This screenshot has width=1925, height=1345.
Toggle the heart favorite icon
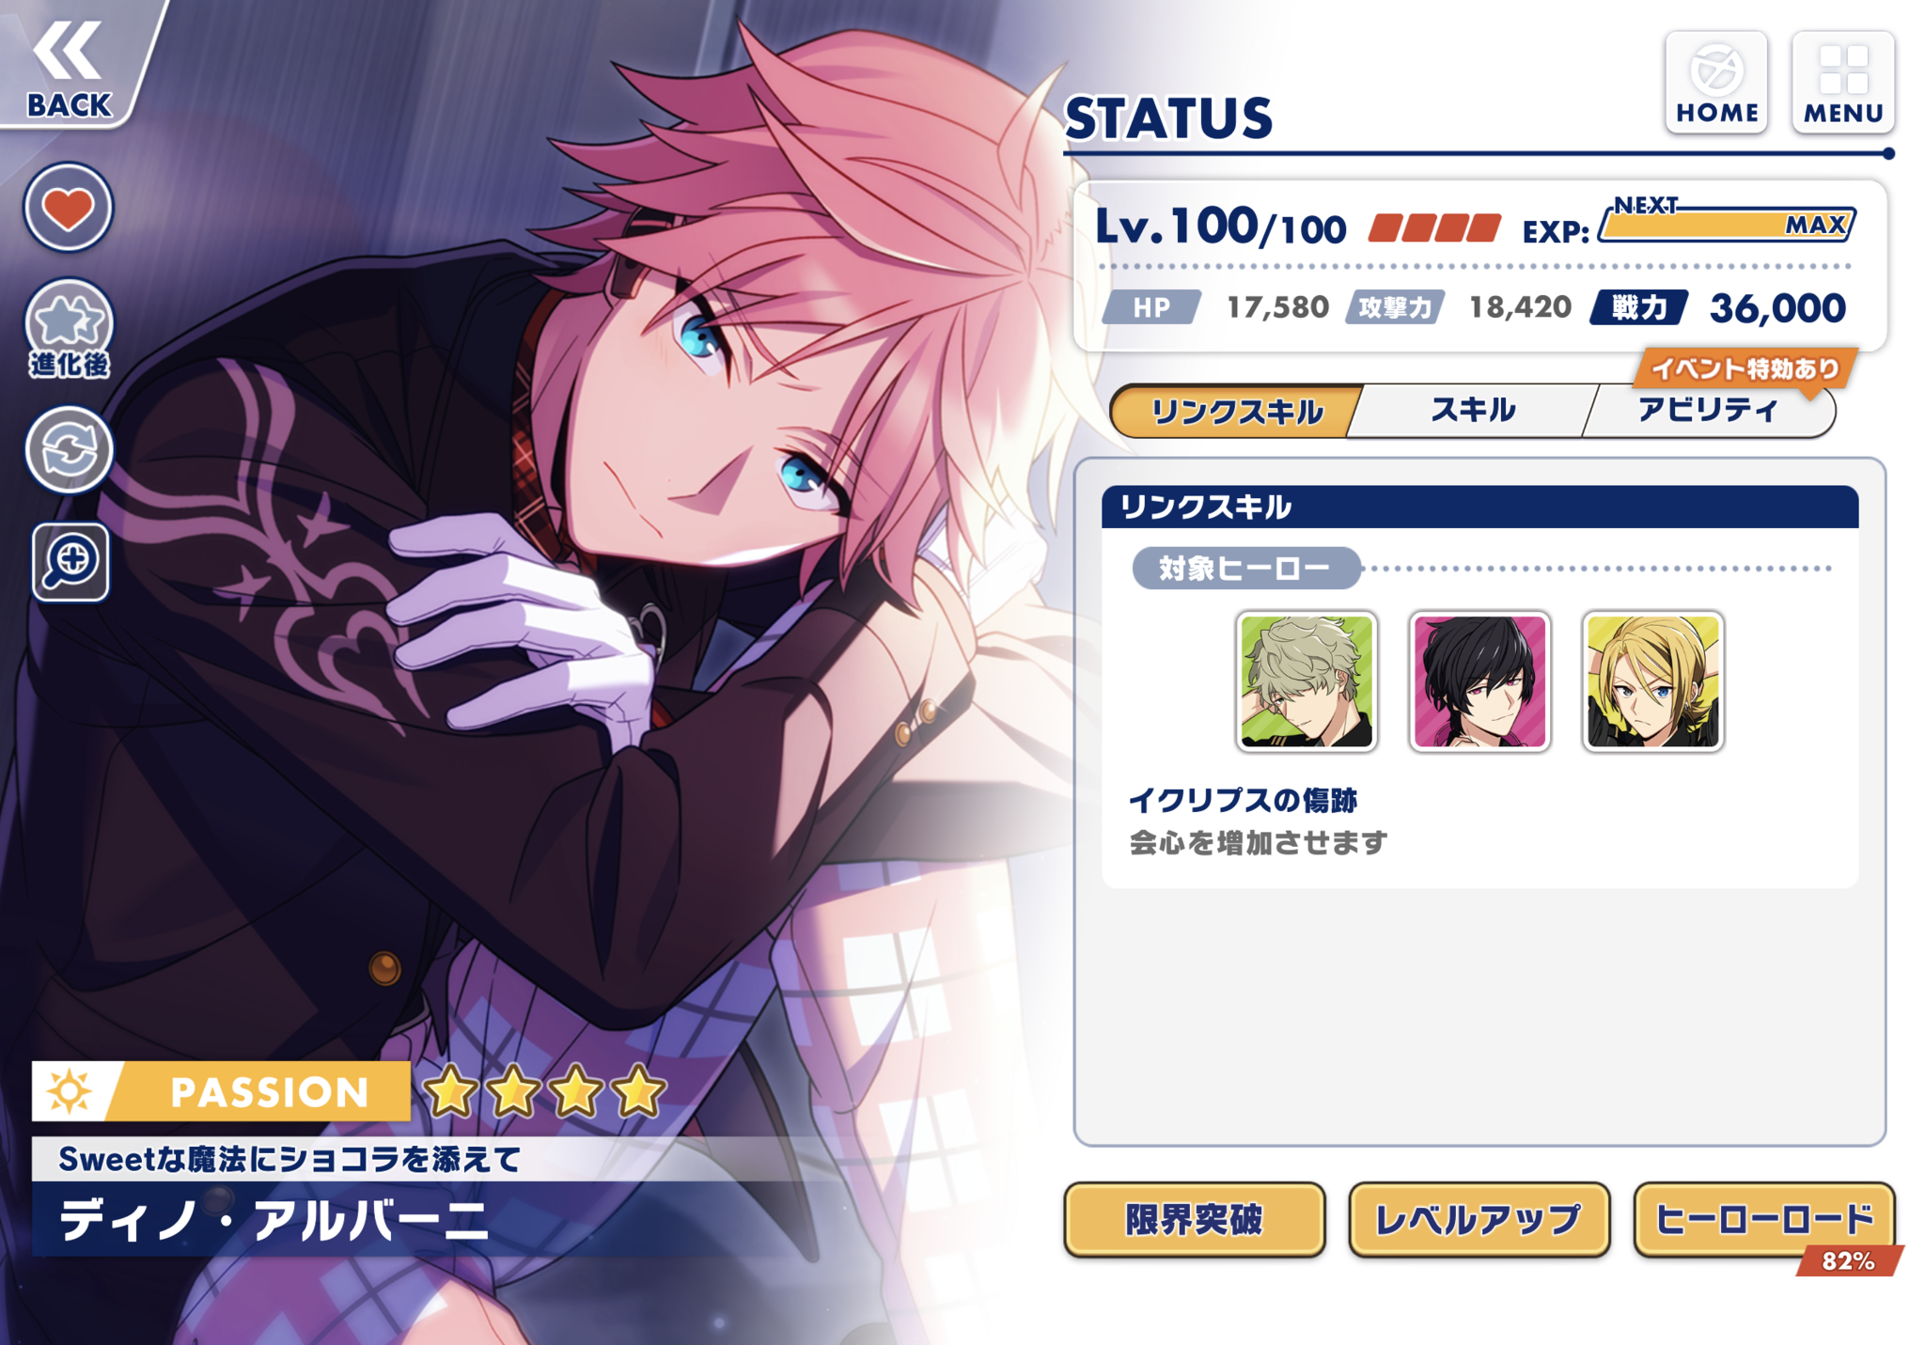(69, 207)
